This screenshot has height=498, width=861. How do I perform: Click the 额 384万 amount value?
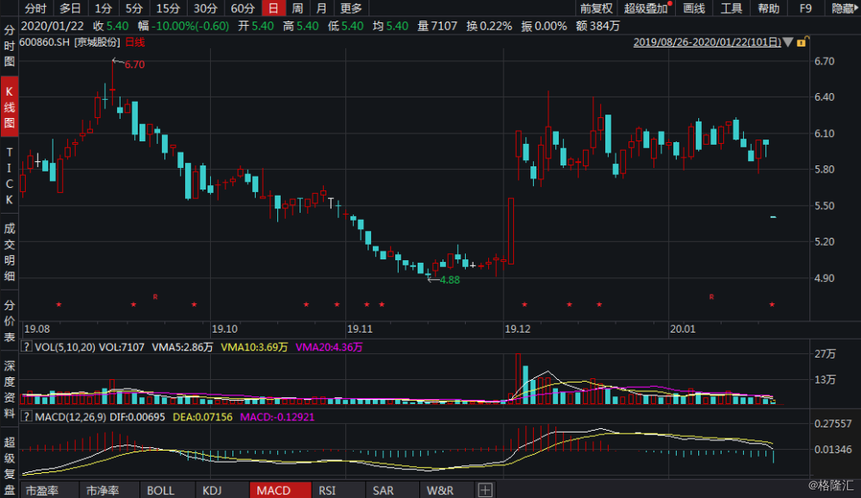click(x=598, y=26)
